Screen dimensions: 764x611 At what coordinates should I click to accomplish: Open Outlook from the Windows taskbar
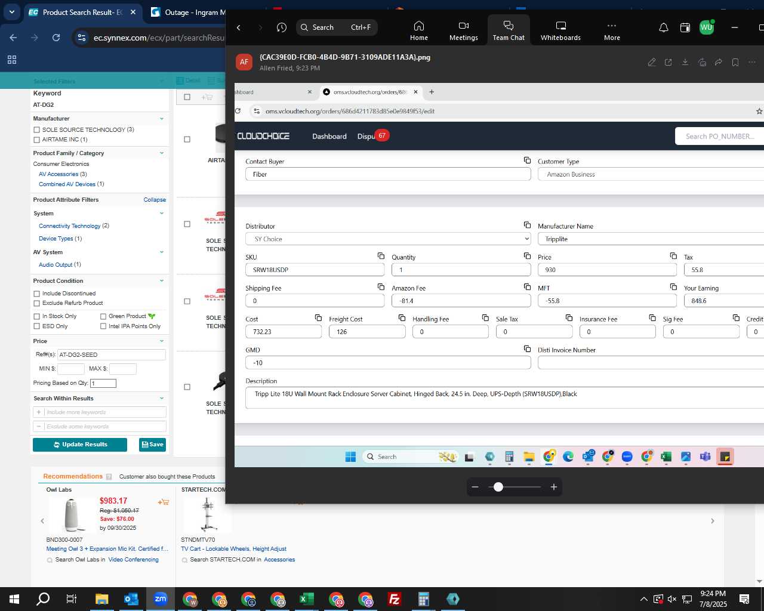(x=131, y=599)
